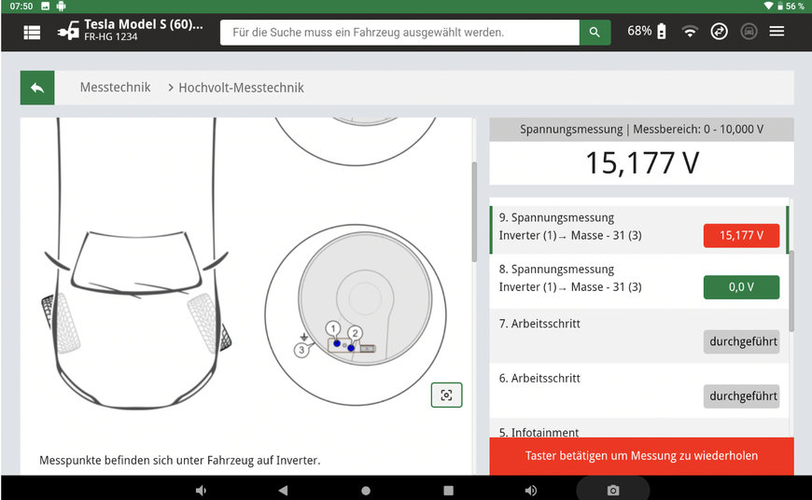812x500 pixels.
Task: Select the 5. Infotainment row
Action: click(x=638, y=428)
